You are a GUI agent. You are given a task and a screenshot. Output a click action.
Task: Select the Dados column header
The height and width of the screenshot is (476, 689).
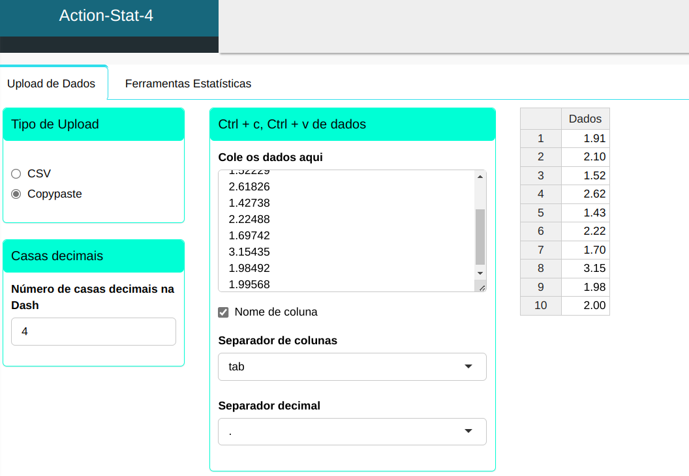tap(585, 119)
